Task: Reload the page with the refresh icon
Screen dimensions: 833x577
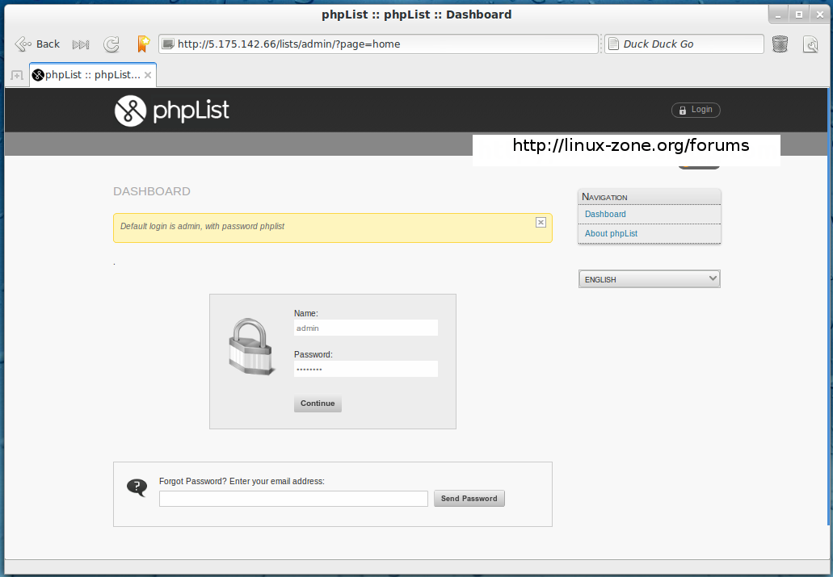Action: click(x=111, y=44)
